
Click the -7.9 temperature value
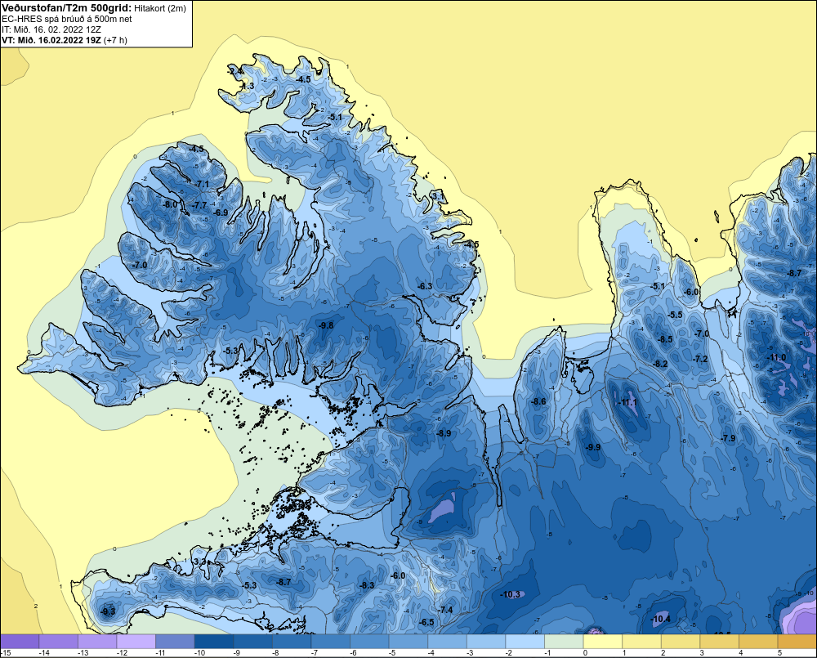click(x=728, y=438)
